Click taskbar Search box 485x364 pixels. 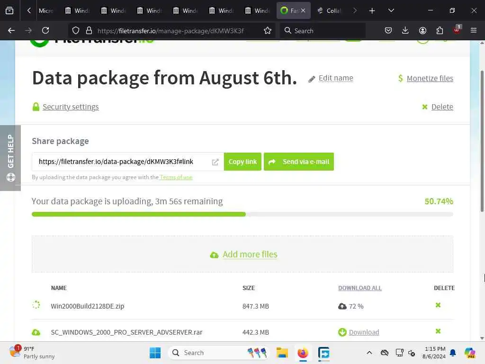pos(218,353)
